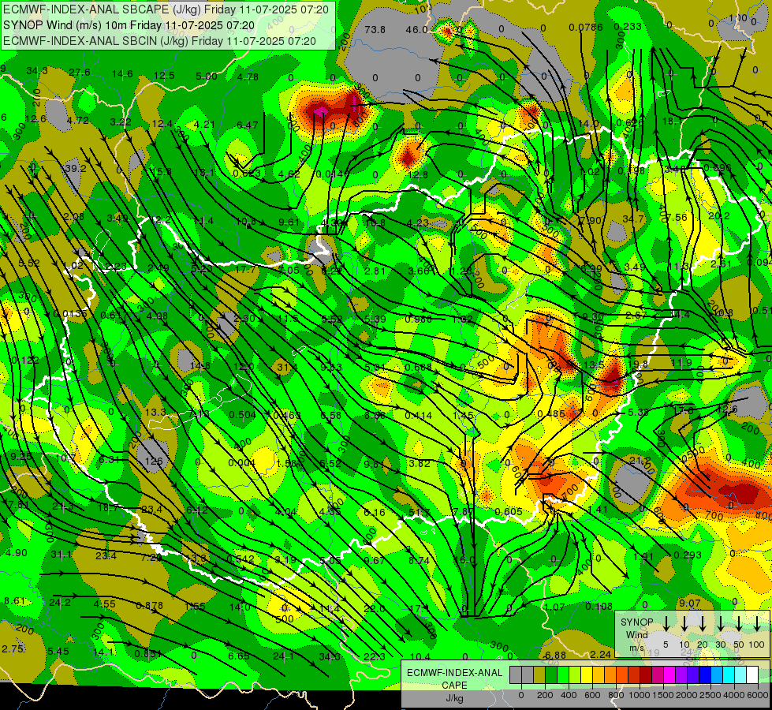Click the 2500 label on CAPE scale
Viewport: 772px width, 710px height.
point(710,695)
